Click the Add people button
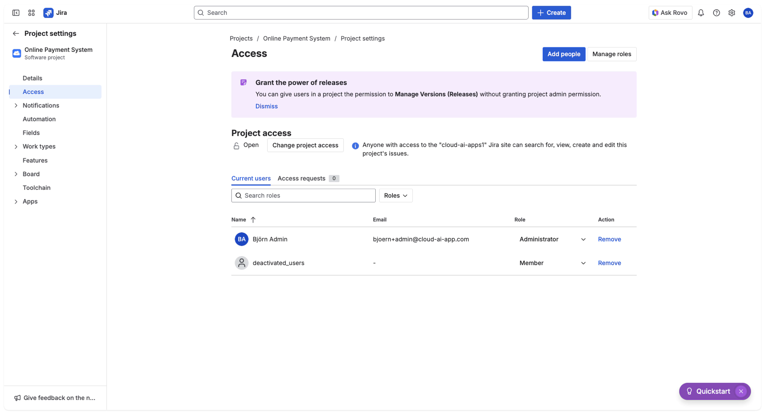765x414 pixels. pos(563,54)
